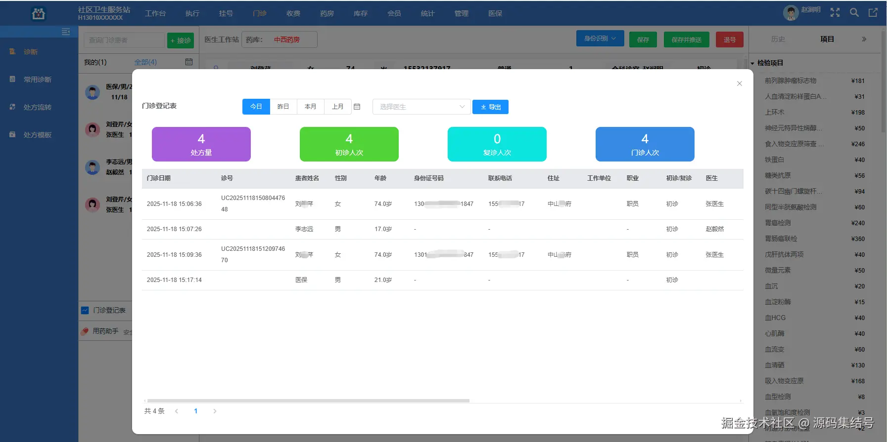The width and height of the screenshot is (887, 442).
Task: Click the external link icon in header
Action: point(873,13)
